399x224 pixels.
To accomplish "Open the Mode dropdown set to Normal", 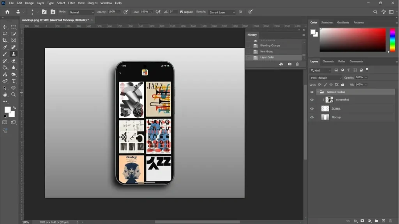I will (x=81, y=12).
